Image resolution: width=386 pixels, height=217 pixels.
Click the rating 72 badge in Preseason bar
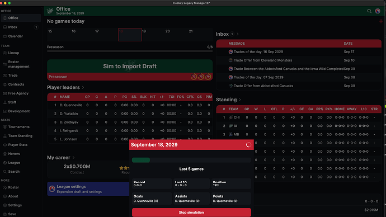click(194, 77)
